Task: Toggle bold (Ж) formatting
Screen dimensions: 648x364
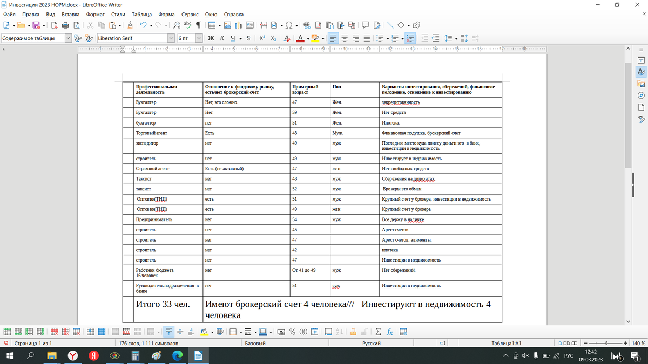Action: 211,38
